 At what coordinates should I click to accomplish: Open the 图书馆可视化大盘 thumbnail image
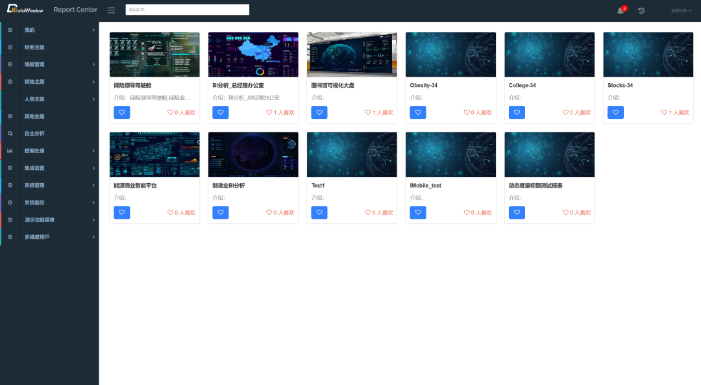coord(352,55)
